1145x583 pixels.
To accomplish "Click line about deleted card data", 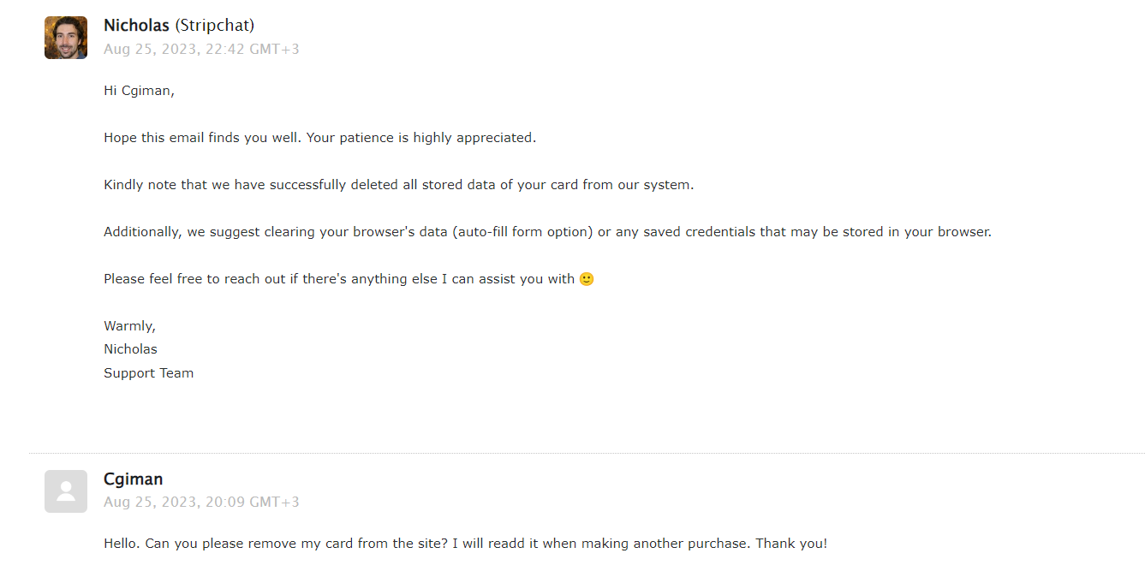I will click(399, 185).
